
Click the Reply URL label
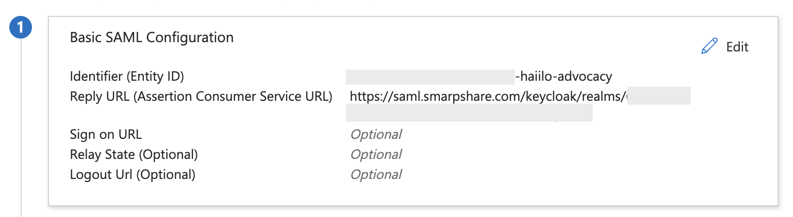click(x=201, y=97)
